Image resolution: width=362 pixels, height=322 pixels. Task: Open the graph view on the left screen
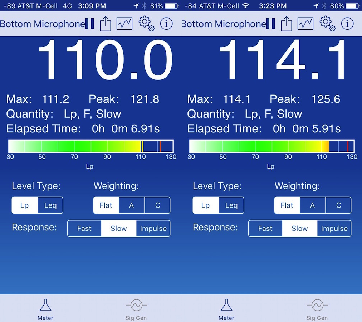click(x=124, y=24)
